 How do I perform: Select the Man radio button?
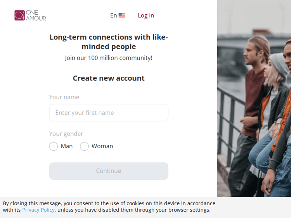54,146
